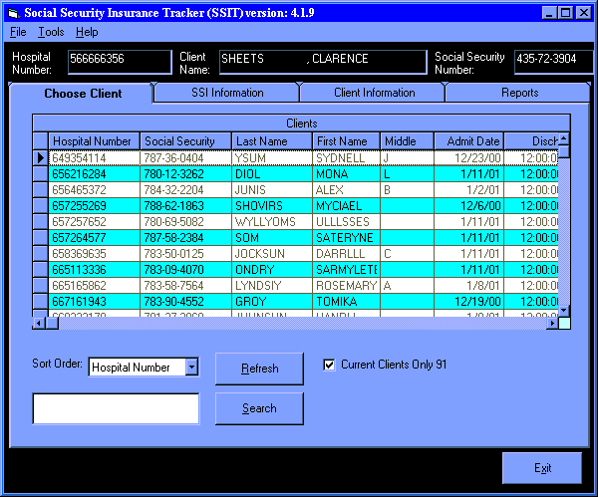Viewport: 598px width, 497px height.
Task: Click the Social Security Number field at top
Action: (554, 62)
